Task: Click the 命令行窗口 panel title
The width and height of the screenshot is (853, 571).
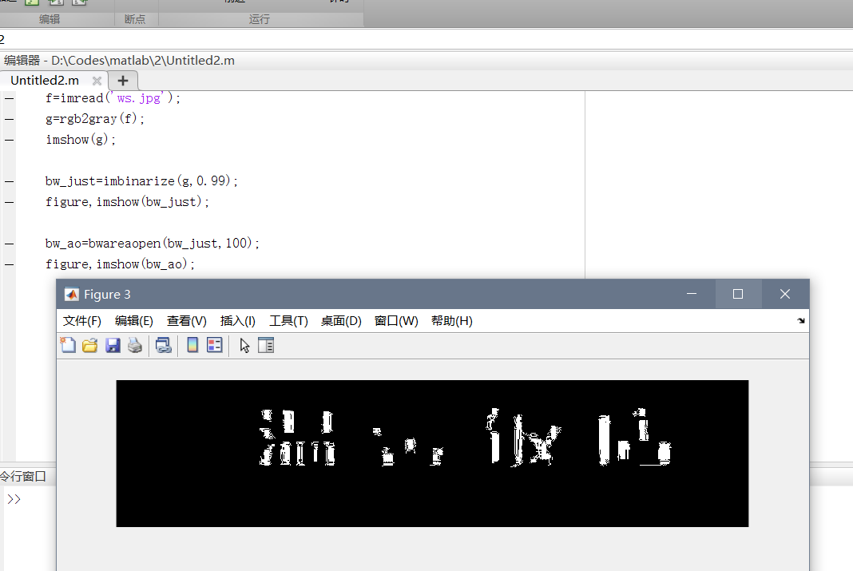Action: coord(23,477)
